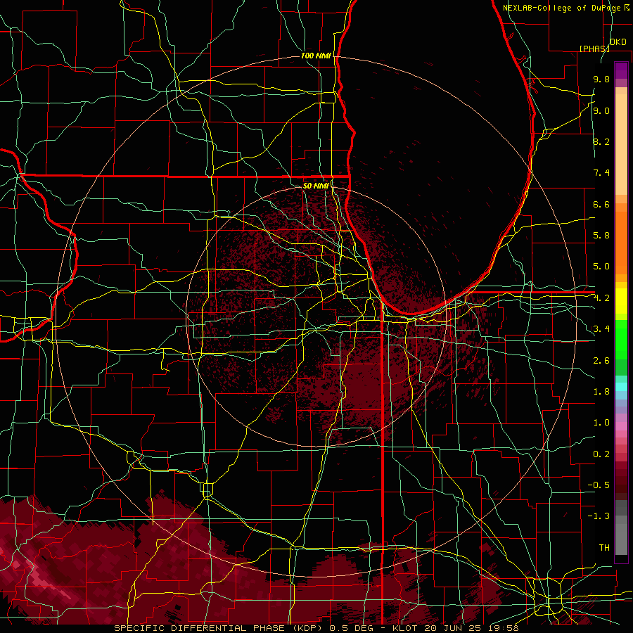Image resolution: width=633 pixels, height=633 pixels.
Task: Click the 1.0 legend value
Action: (601, 423)
